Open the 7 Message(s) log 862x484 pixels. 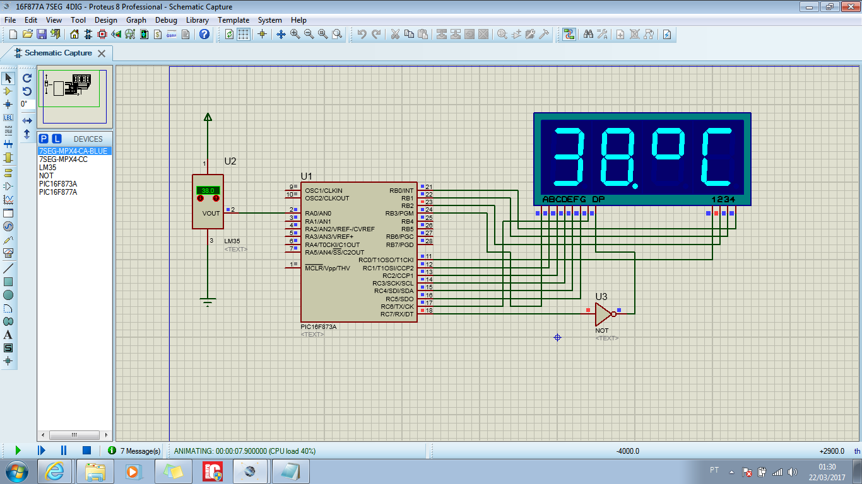[134, 451]
